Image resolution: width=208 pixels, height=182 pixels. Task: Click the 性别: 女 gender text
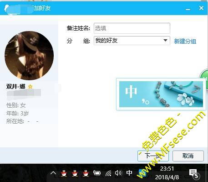tap(16, 105)
